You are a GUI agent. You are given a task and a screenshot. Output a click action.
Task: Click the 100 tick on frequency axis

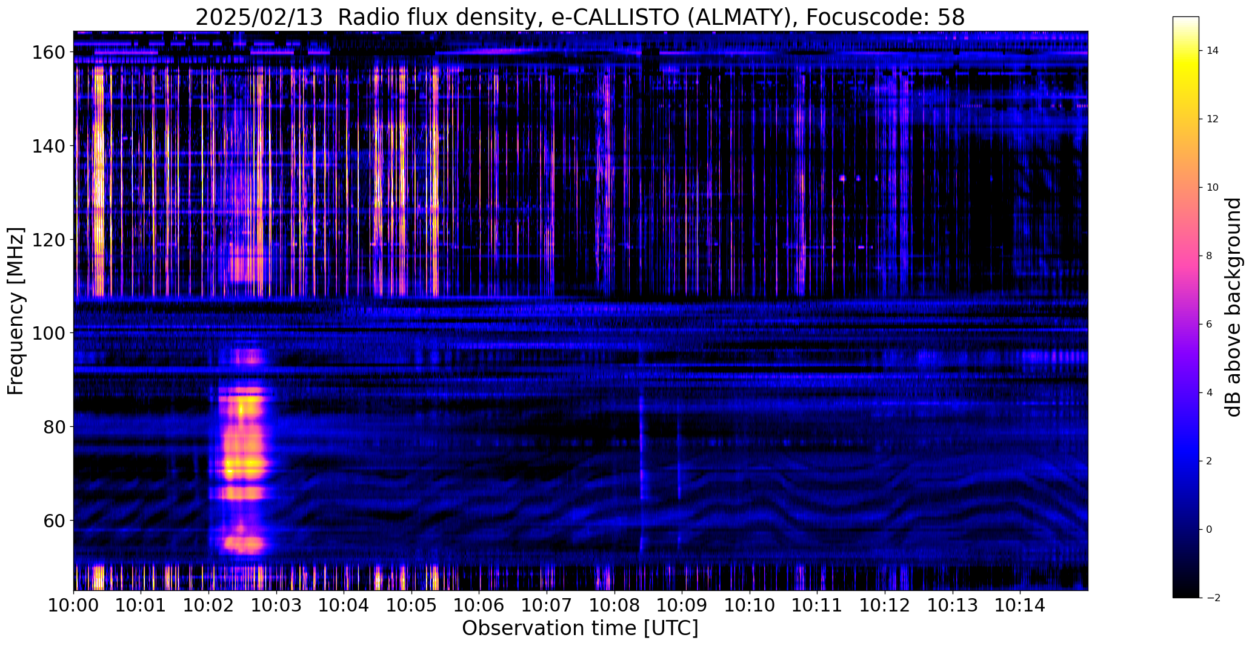47,333
